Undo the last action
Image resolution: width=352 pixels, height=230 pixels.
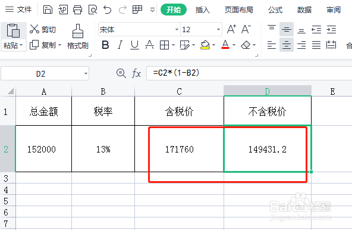107,10
